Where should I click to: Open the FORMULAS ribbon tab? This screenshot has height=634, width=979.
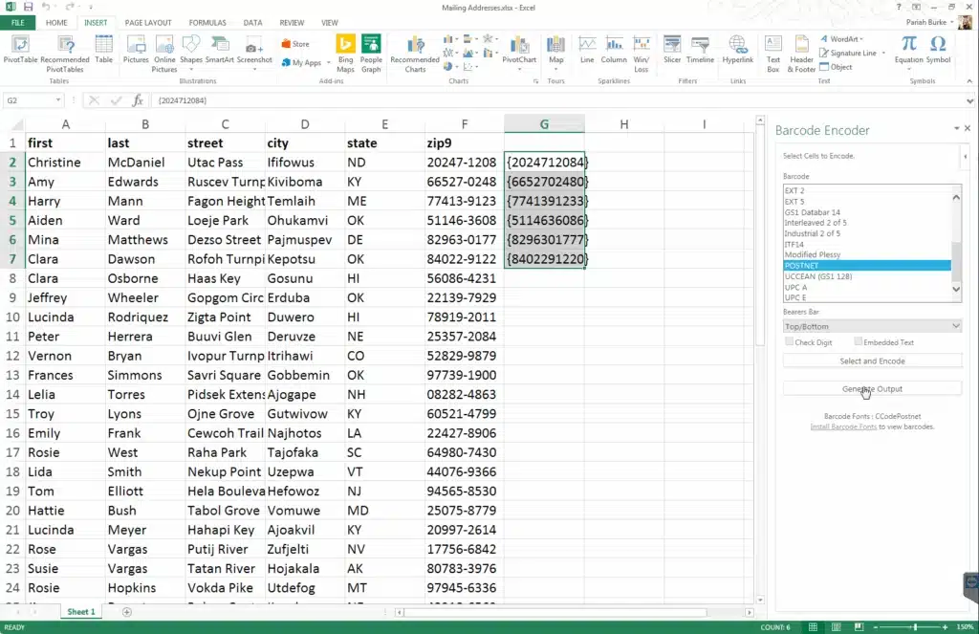[x=207, y=22]
